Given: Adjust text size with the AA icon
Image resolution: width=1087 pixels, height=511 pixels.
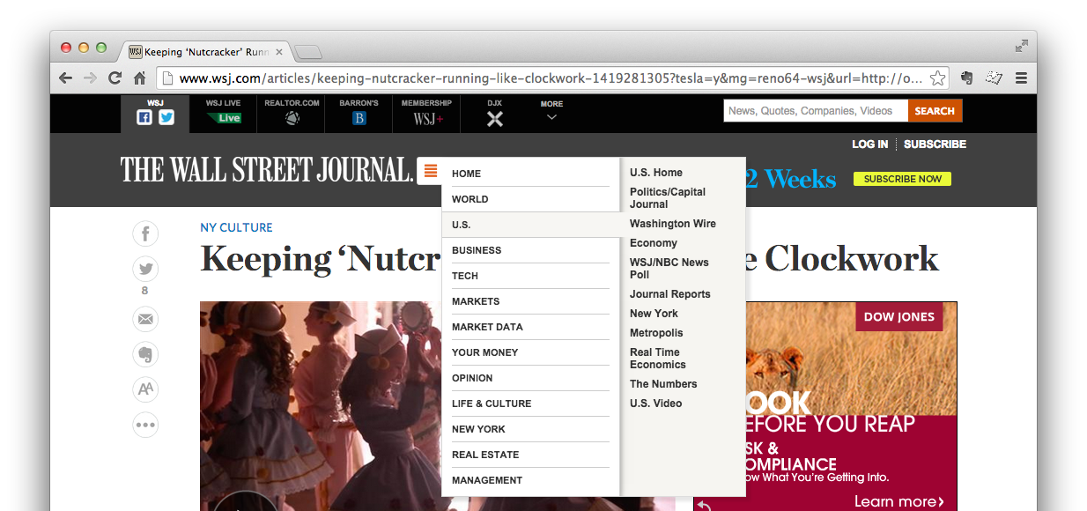Looking at the screenshot, I should click(145, 389).
